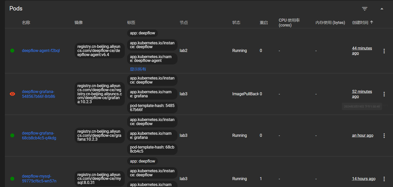
Task: Click the 状态 column header
Action: pyautogui.click(x=236, y=23)
